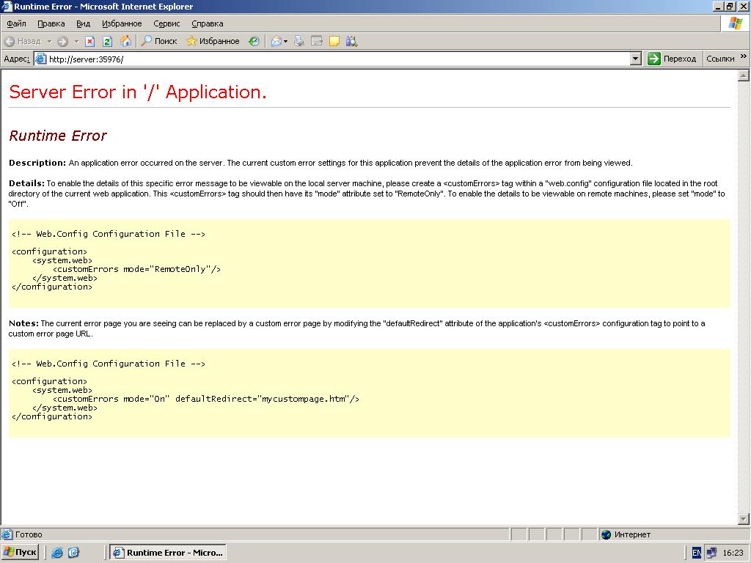
Task: Open the Справка menu
Action: pyautogui.click(x=208, y=23)
